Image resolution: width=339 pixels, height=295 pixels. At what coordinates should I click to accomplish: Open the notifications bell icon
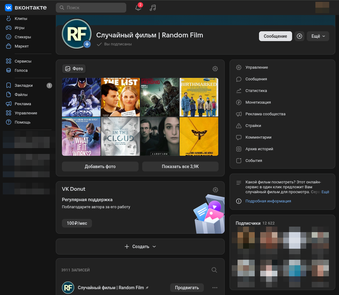pos(138,8)
